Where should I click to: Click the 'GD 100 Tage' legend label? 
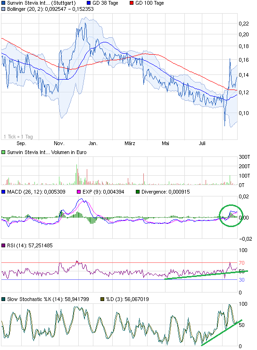[x=149, y=3]
